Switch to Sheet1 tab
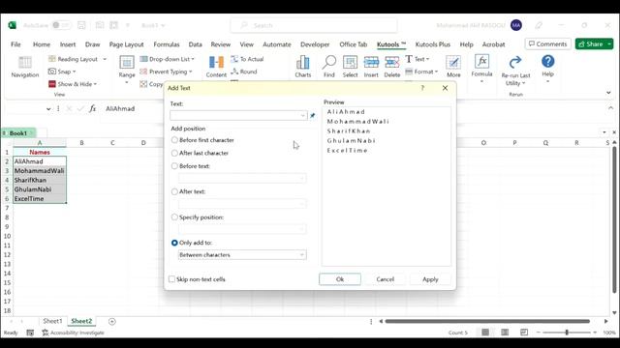Viewport: 620px width, 348px height. [52, 321]
